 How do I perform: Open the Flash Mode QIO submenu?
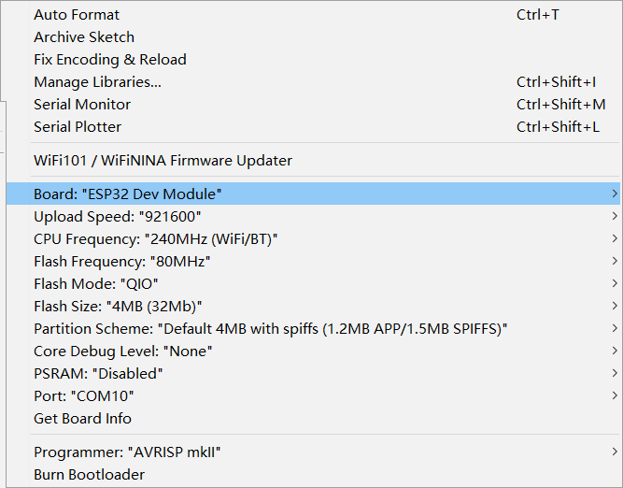[96, 284]
